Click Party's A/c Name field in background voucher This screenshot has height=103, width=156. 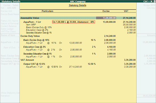click(x=9, y=21)
